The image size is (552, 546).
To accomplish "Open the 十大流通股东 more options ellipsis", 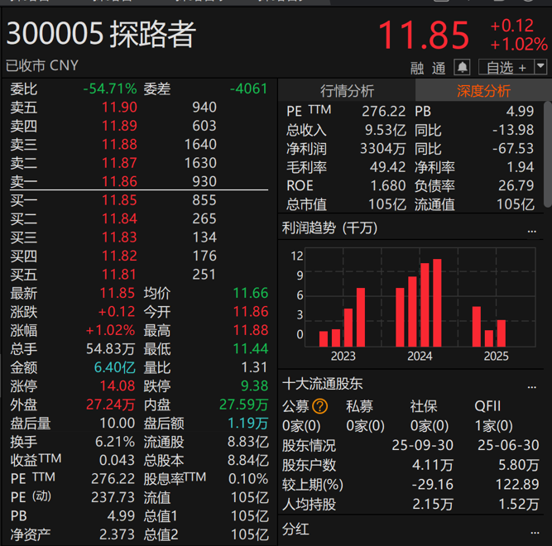I will tap(531, 384).
